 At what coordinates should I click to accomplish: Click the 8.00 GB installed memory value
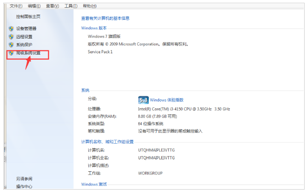(158, 116)
